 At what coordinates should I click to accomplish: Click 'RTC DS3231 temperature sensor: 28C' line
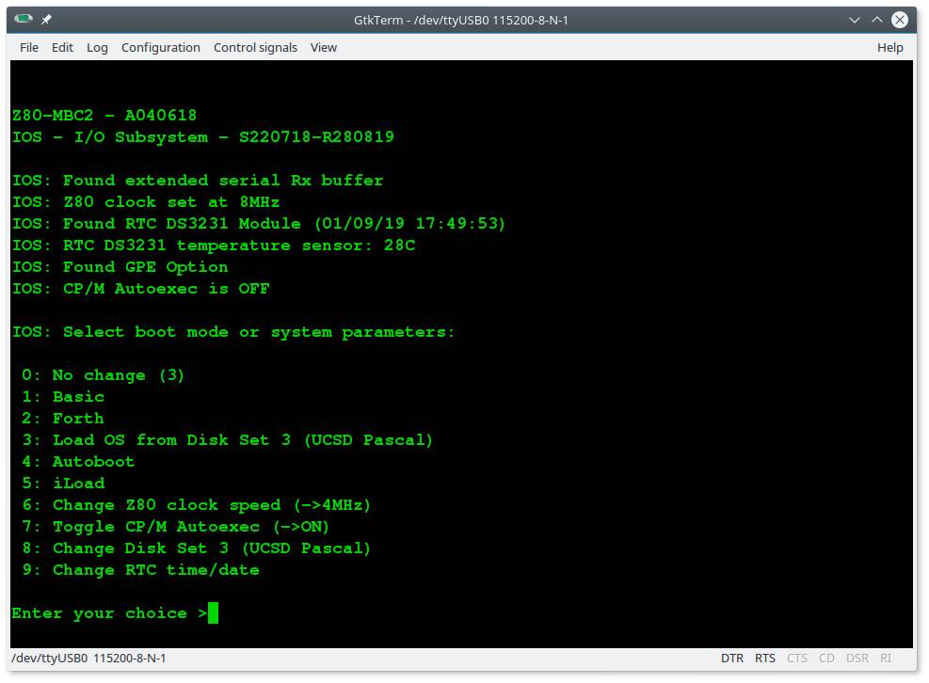click(x=214, y=246)
